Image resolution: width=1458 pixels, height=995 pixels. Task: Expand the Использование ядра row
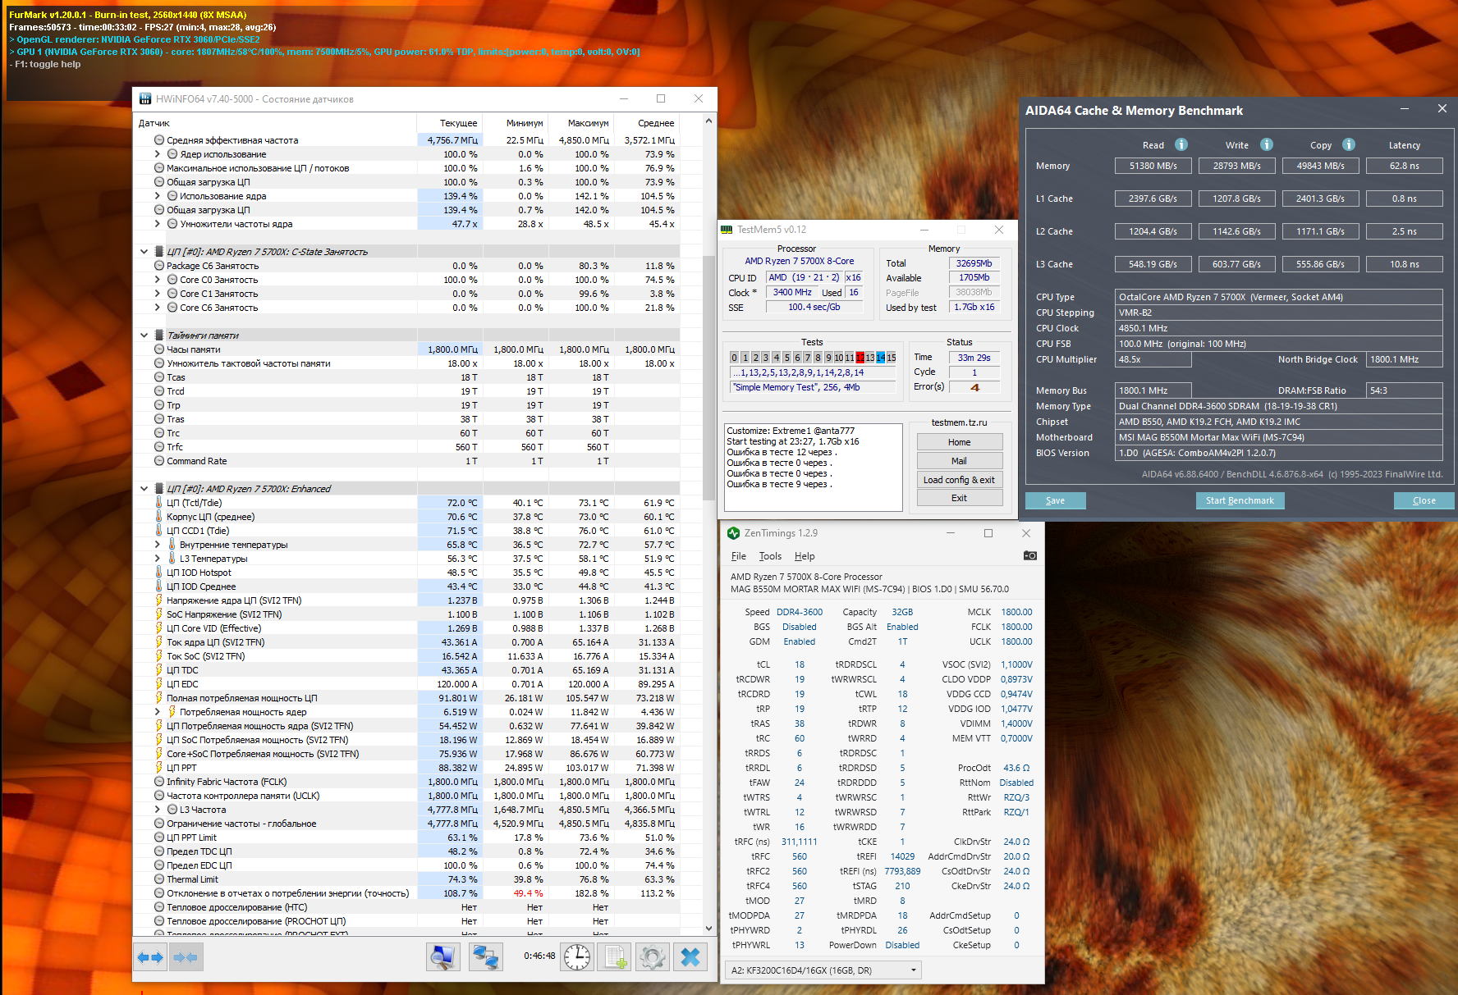157,196
